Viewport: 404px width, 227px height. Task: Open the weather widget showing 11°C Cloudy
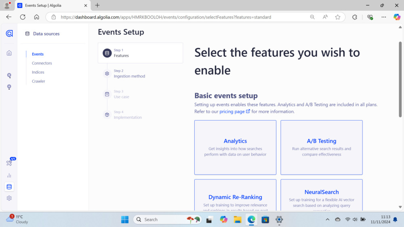pos(17,219)
